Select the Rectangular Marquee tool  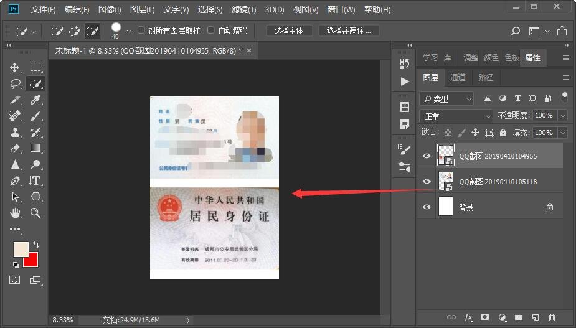[x=35, y=67]
